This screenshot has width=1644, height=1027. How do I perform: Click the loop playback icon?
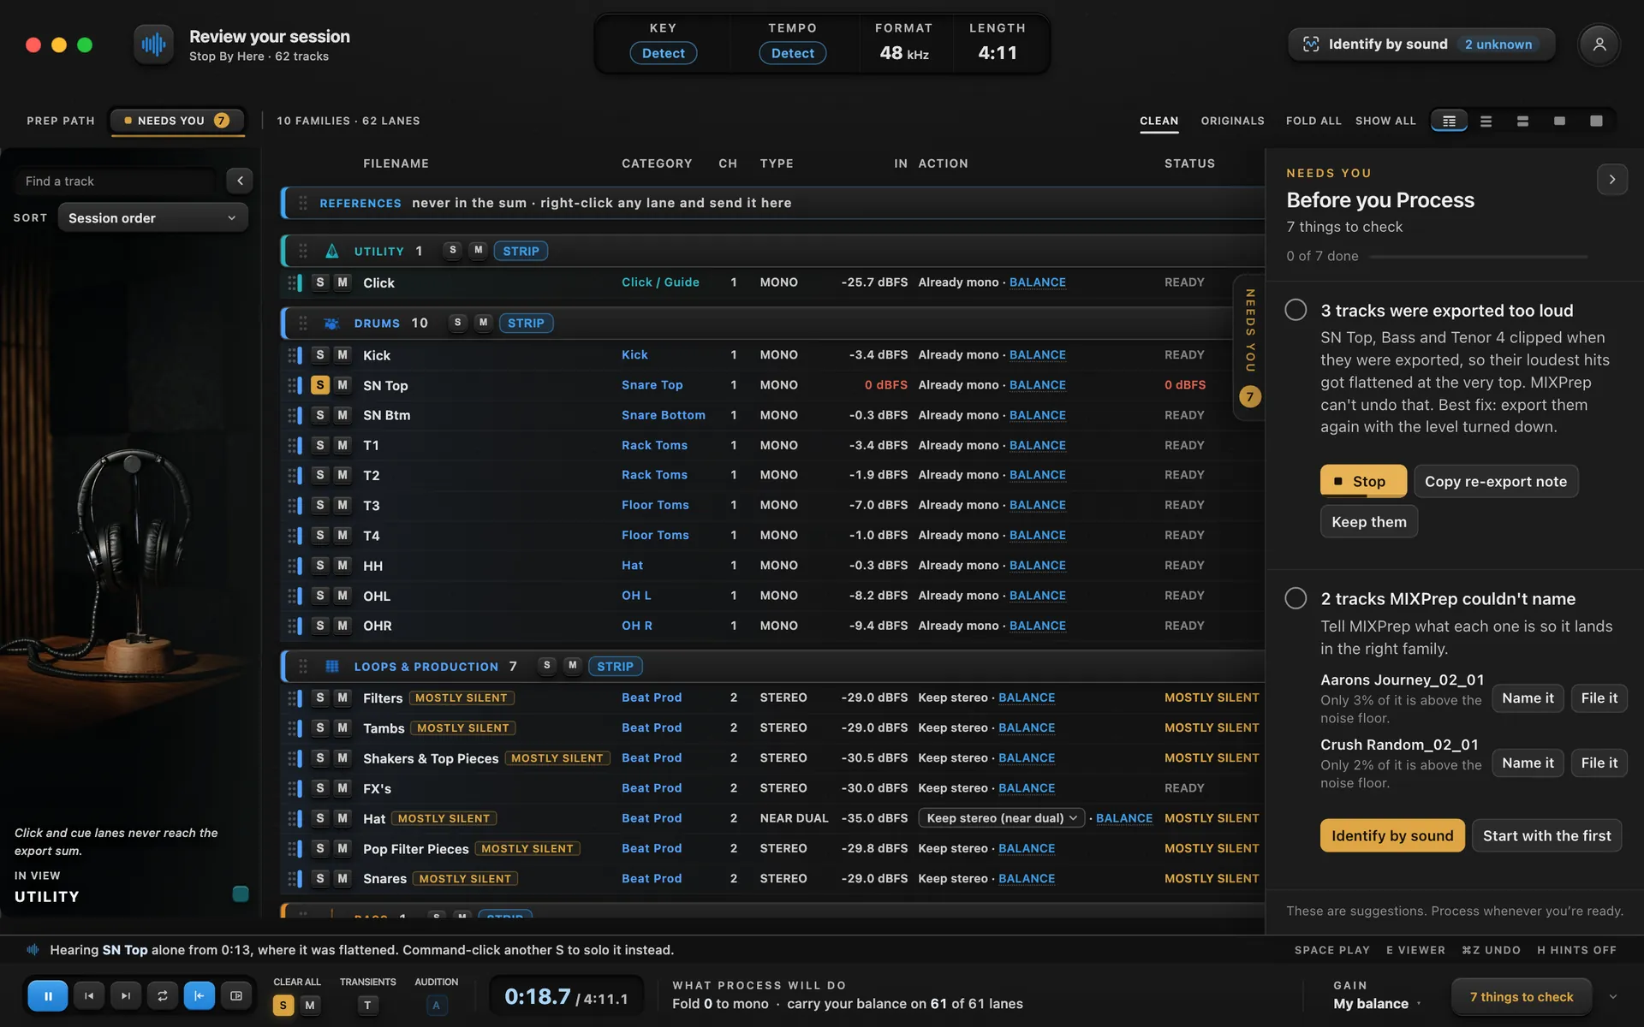pos(162,995)
